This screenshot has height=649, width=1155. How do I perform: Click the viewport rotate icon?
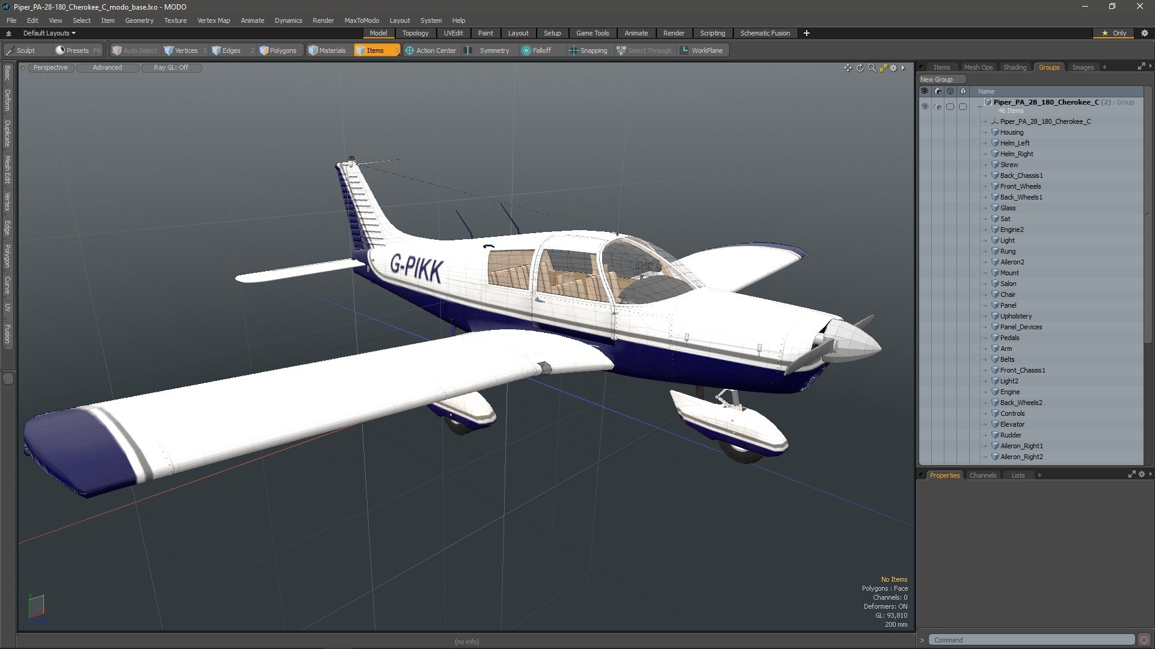coord(860,68)
